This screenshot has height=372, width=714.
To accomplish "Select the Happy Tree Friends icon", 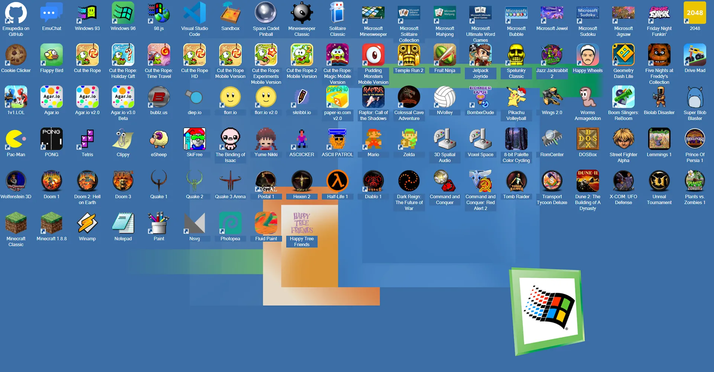I will pos(302,223).
